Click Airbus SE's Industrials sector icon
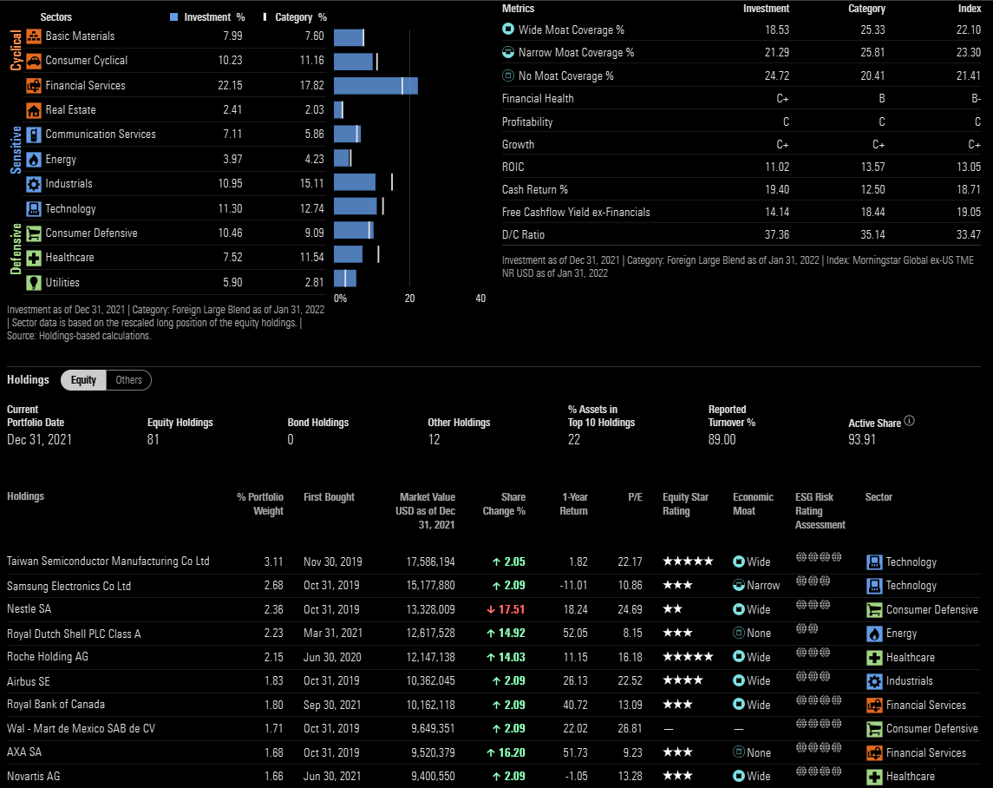993x788 pixels. 874,681
